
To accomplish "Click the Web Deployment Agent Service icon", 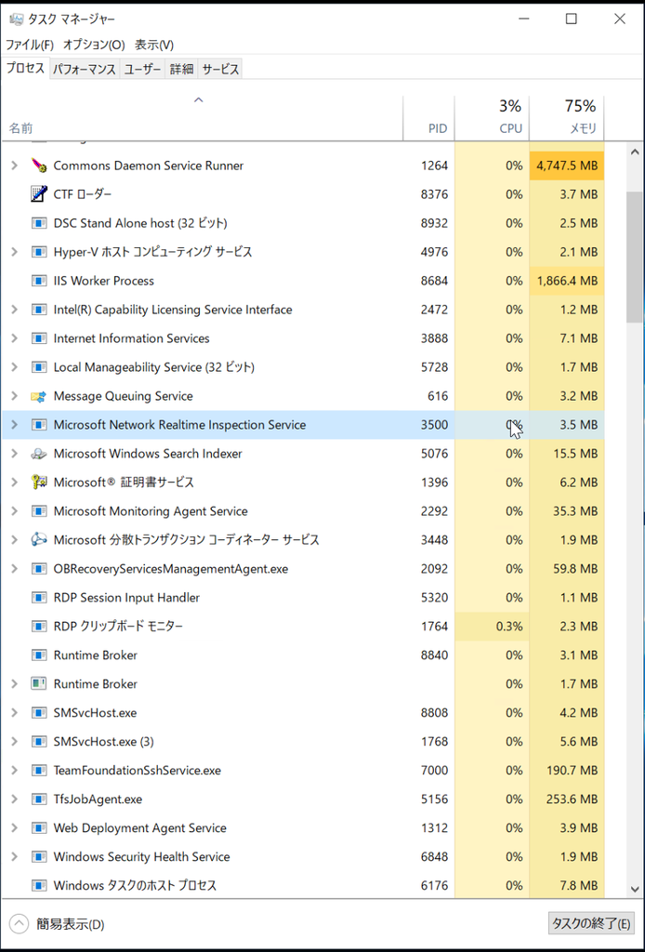I will (x=39, y=828).
